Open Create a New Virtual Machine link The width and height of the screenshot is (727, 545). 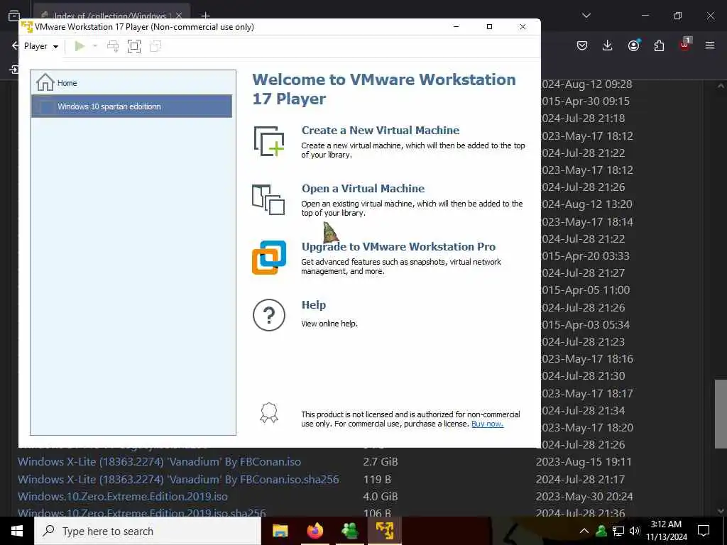381,131
